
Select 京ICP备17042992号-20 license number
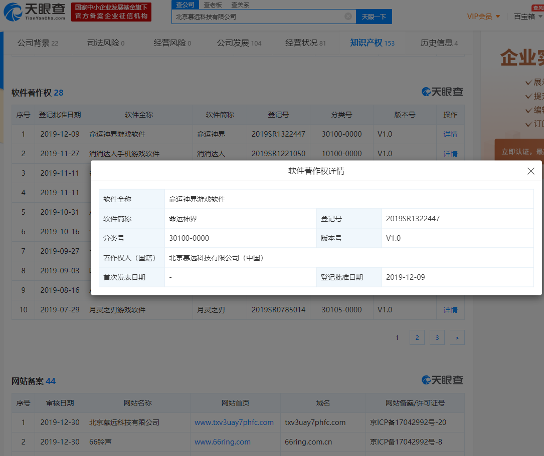(x=408, y=422)
